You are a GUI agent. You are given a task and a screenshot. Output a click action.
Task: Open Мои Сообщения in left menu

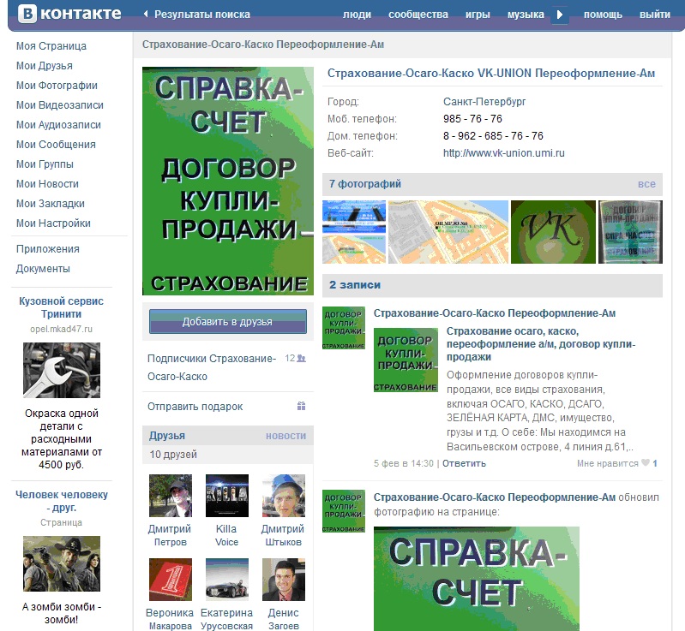(x=56, y=145)
